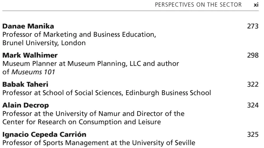Select the Alain Decrop contributor name
The height and width of the screenshot is (148, 264).
[25, 105]
